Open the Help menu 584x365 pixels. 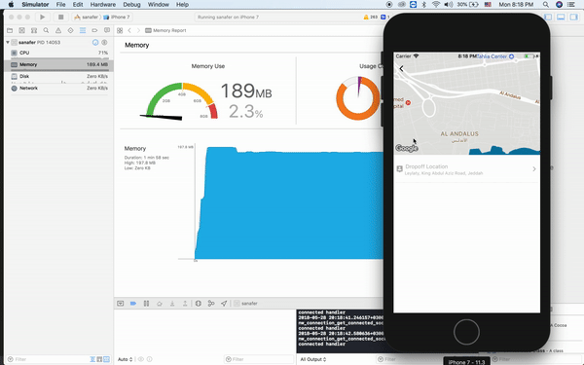click(x=182, y=5)
